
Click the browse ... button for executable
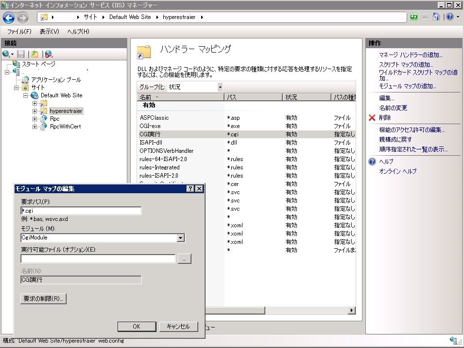click(x=184, y=259)
